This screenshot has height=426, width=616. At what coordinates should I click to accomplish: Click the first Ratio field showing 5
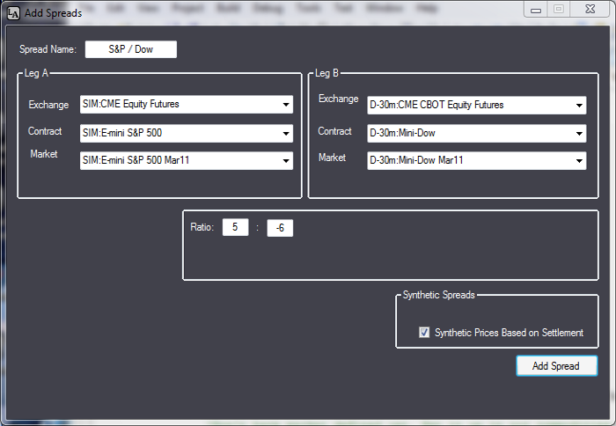pyautogui.click(x=235, y=227)
